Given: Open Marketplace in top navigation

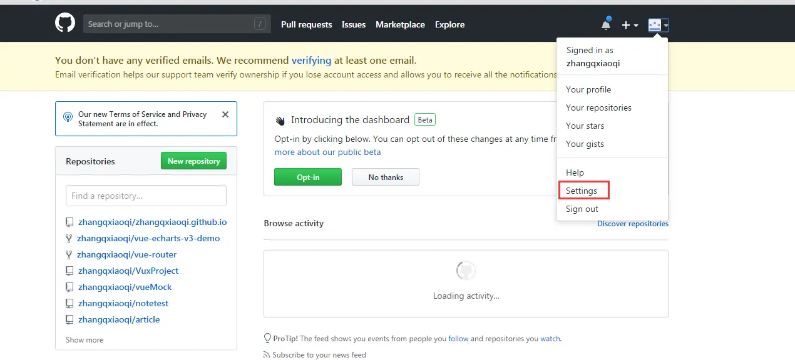Looking at the screenshot, I should (x=400, y=25).
